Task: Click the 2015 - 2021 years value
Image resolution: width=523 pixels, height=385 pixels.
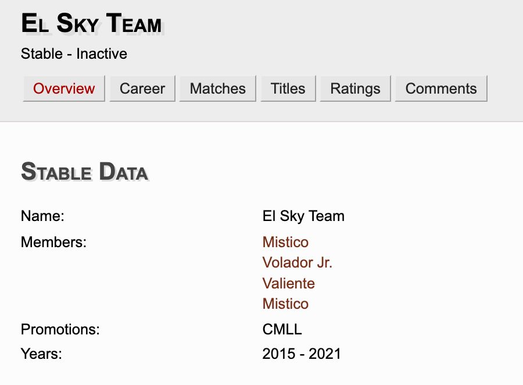Action: (302, 354)
